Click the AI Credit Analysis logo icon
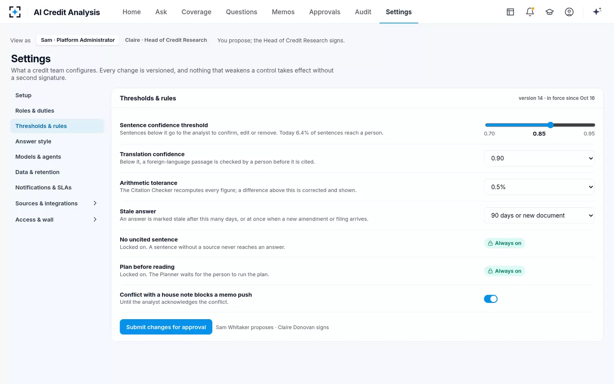The height and width of the screenshot is (384, 614). 15,12
